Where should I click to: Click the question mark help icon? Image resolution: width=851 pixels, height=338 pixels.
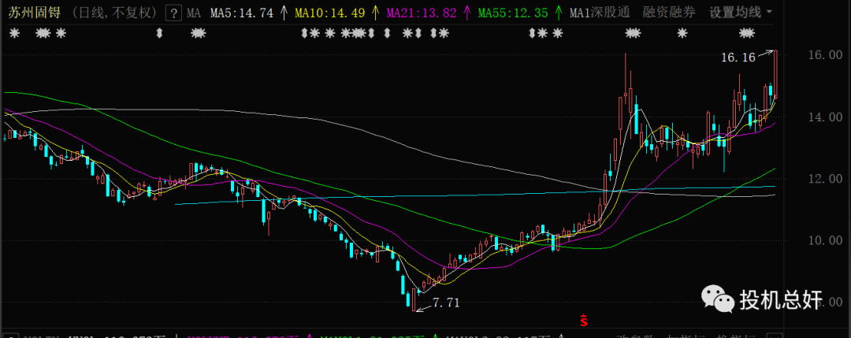(x=173, y=13)
